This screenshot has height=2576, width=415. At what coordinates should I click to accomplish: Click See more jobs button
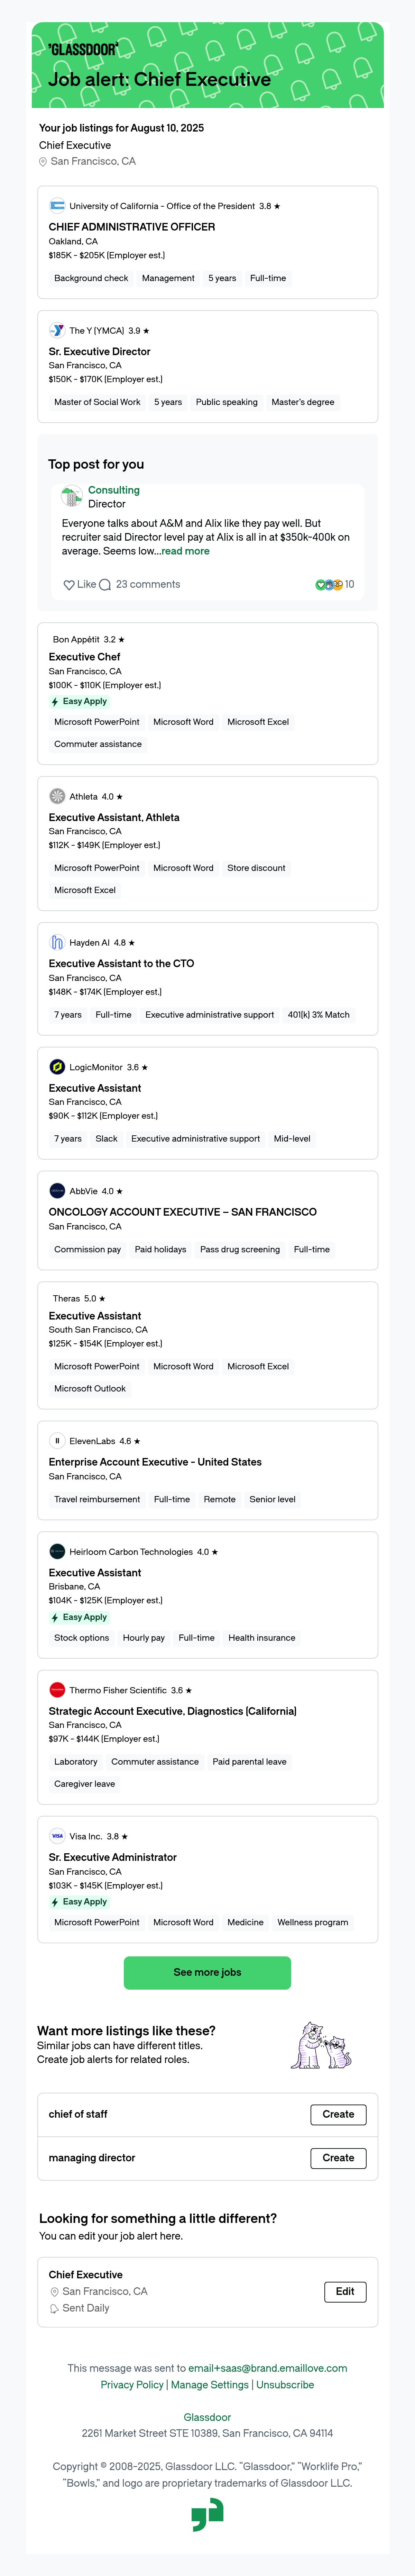point(207,1972)
